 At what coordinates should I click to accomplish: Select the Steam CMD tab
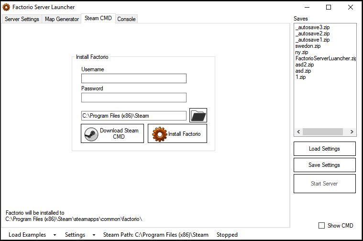coord(98,18)
